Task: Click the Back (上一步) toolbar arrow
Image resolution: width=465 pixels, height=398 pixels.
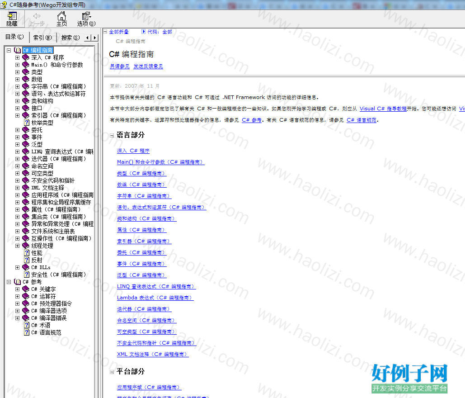Action: click(x=37, y=19)
